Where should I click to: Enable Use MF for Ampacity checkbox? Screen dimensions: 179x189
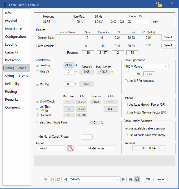click(x=126, y=81)
